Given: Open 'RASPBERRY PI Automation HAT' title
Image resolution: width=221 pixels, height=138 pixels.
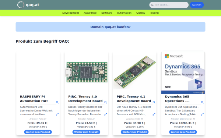Looking at the screenshot, I should pyautogui.click(x=34, y=99).
